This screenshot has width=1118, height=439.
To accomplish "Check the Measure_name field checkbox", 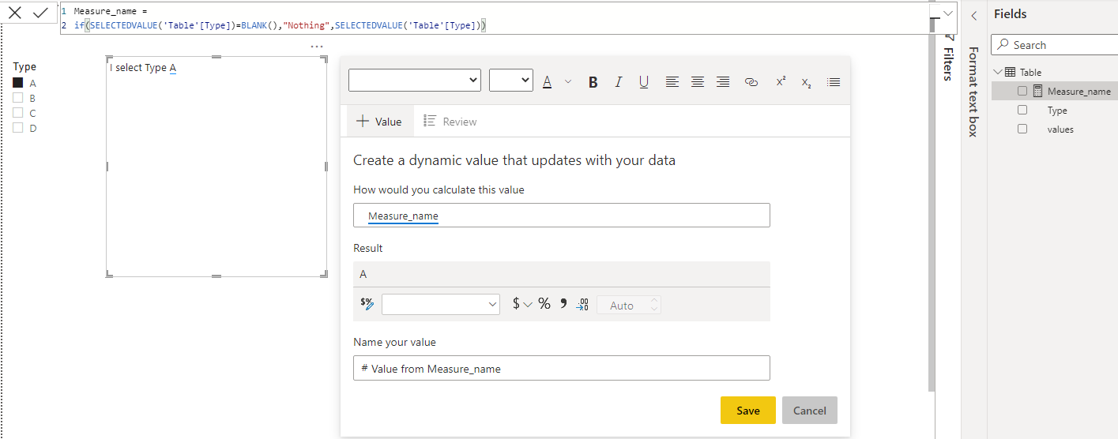I will coord(1022,92).
